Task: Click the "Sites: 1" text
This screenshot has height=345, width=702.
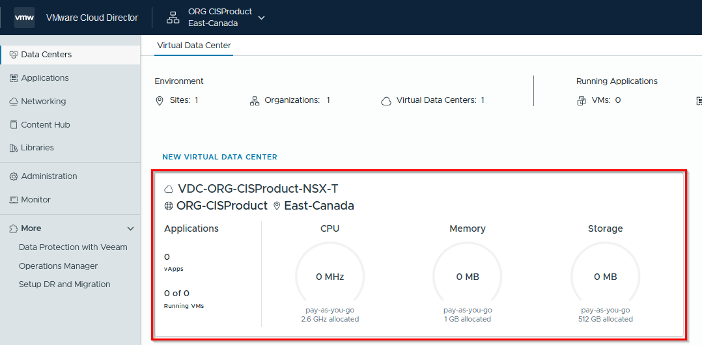Action: point(184,100)
